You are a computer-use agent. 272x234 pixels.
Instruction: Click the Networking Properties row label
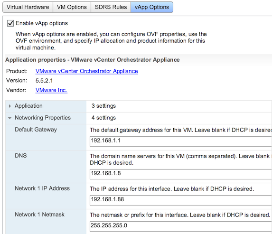43,118
